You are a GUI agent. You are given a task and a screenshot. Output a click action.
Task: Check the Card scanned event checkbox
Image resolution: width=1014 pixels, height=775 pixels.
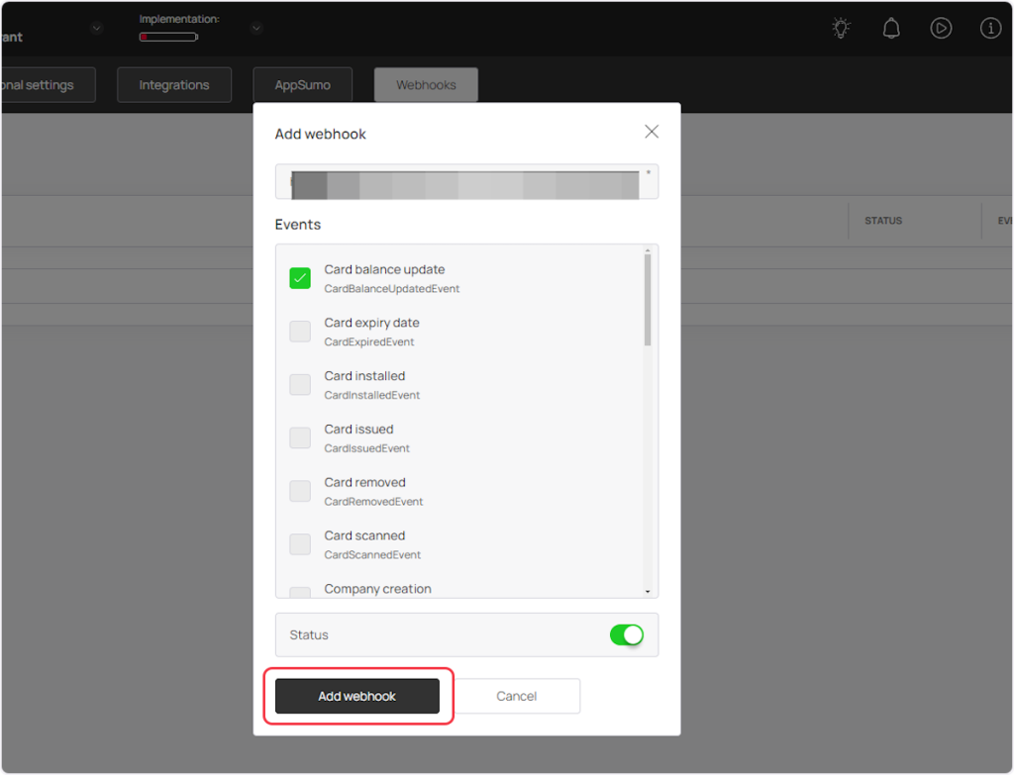300,544
